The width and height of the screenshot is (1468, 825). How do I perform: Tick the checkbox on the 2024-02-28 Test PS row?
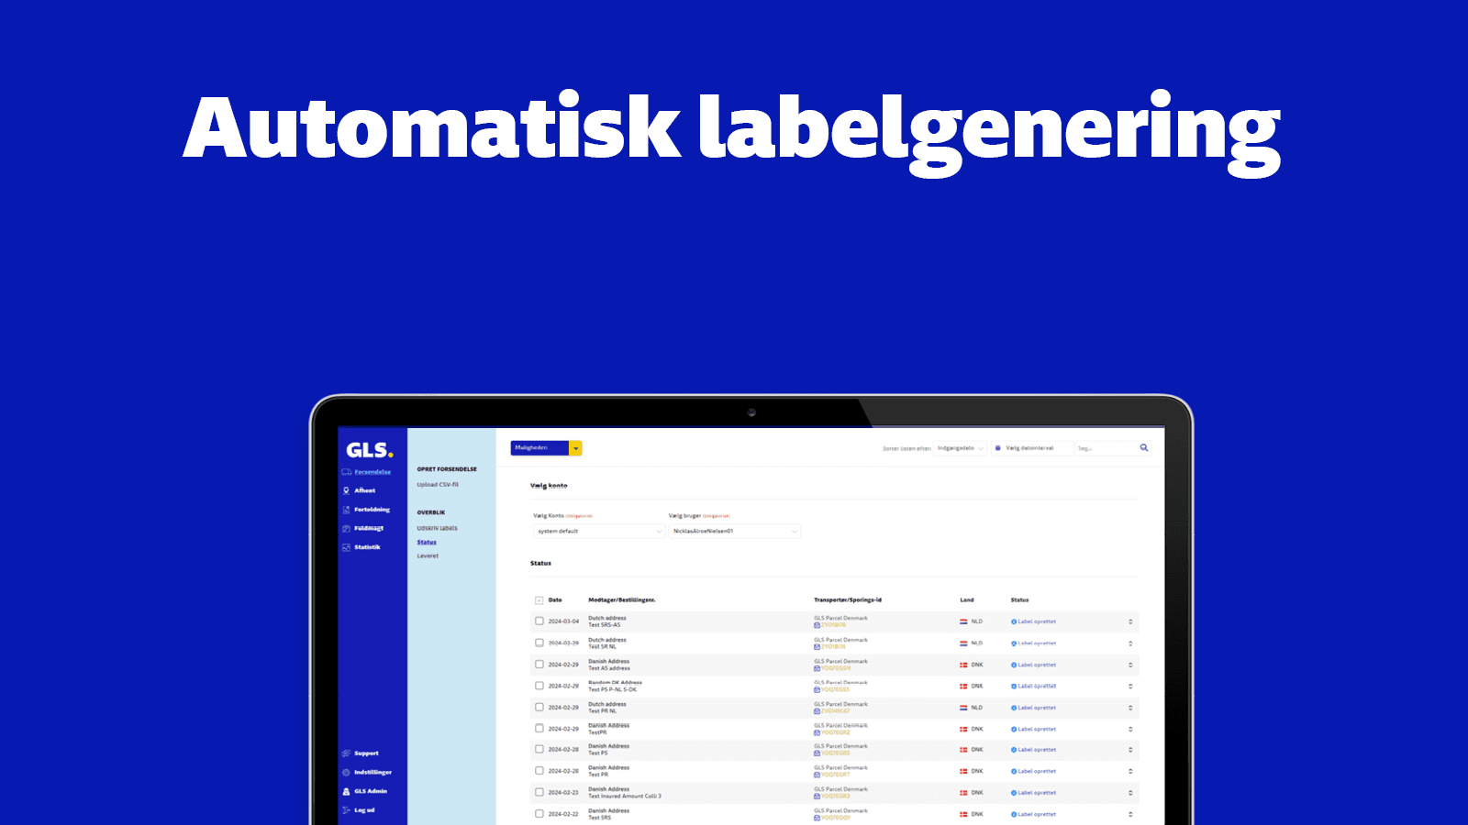[539, 749]
